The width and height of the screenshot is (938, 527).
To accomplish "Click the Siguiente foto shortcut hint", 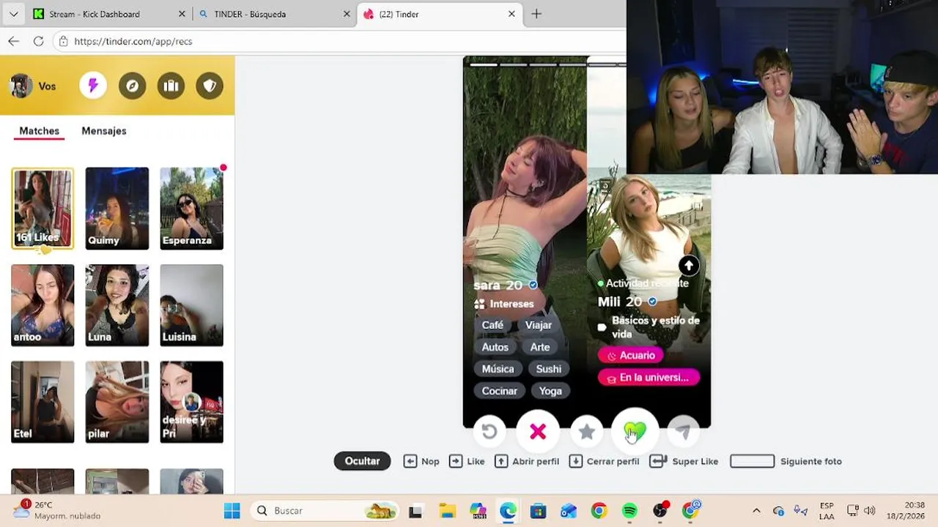I will pyautogui.click(x=786, y=461).
